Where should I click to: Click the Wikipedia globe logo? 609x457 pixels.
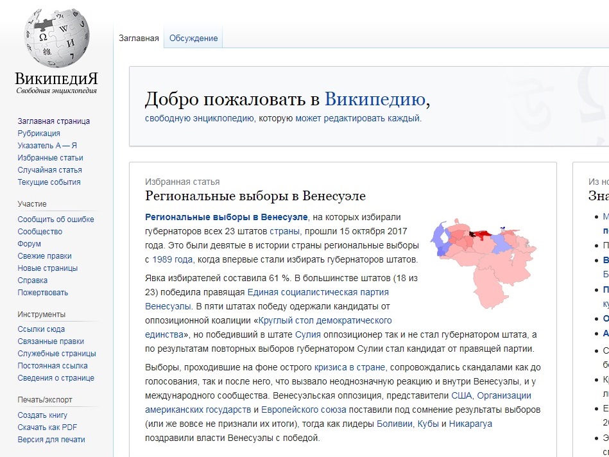56,38
